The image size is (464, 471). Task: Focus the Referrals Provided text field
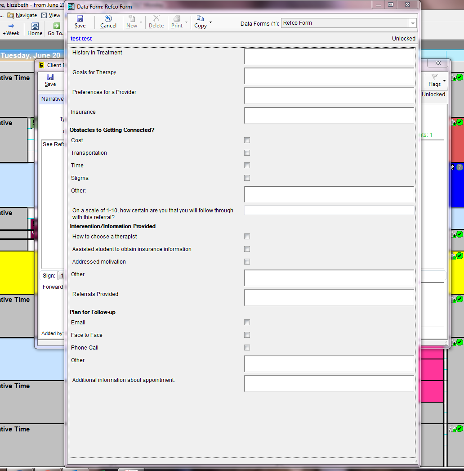pos(329,298)
